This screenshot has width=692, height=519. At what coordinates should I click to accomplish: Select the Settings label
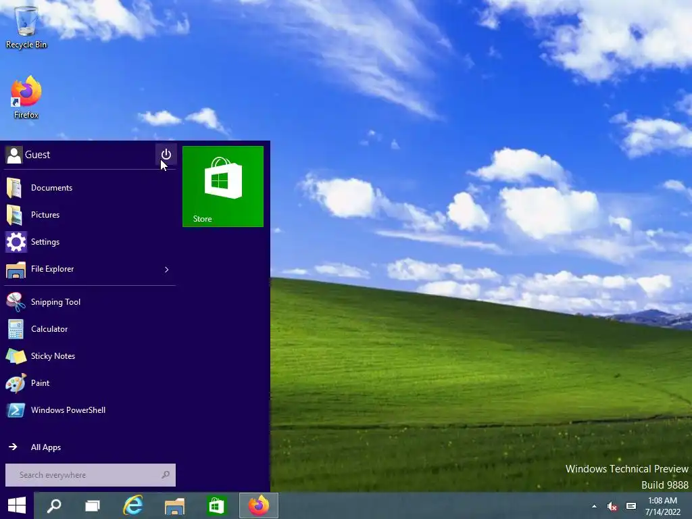(45, 242)
